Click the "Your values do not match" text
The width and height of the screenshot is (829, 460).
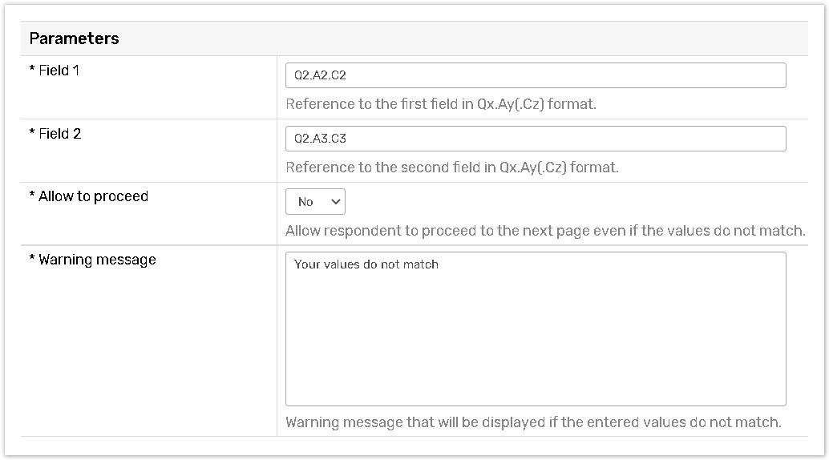(x=366, y=264)
